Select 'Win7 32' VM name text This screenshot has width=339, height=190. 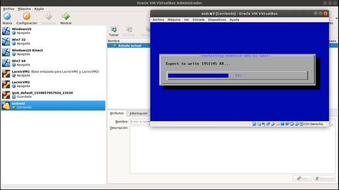click(19, 40)
